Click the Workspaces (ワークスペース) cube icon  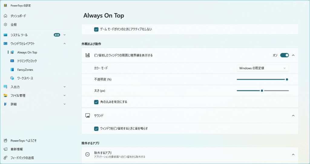[12, 78]
